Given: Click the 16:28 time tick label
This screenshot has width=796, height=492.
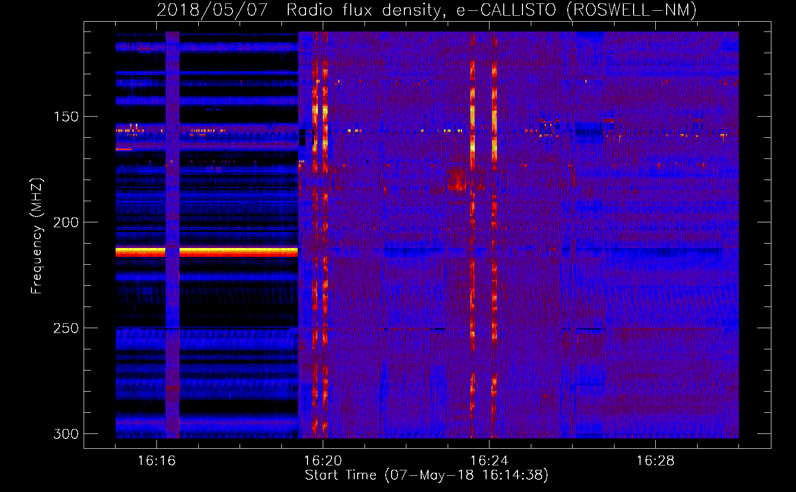Looking at the screenshot, I should click(x=655, y=461).
